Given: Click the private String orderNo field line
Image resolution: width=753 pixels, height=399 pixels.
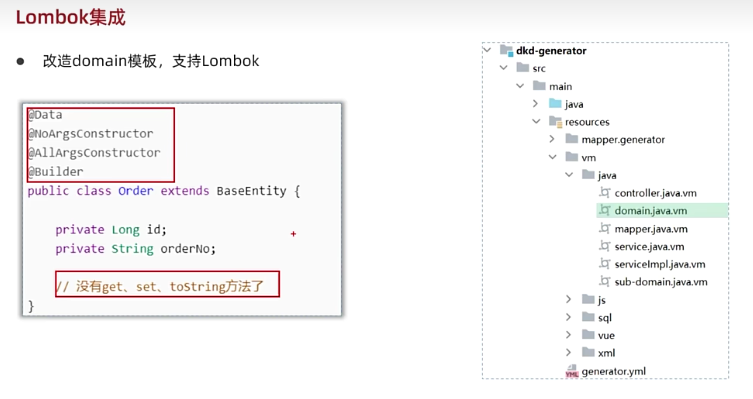Looking at the screenshot, I should [x=136, y=249].
